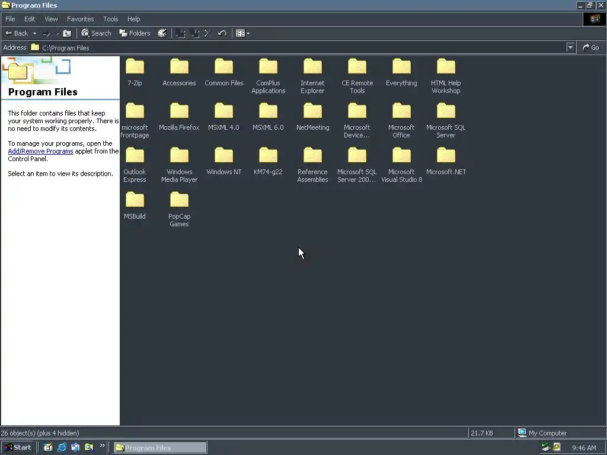Click the History toolbar icon
The height and width of the screenshot is (455, 607).
tap(162, 33)
